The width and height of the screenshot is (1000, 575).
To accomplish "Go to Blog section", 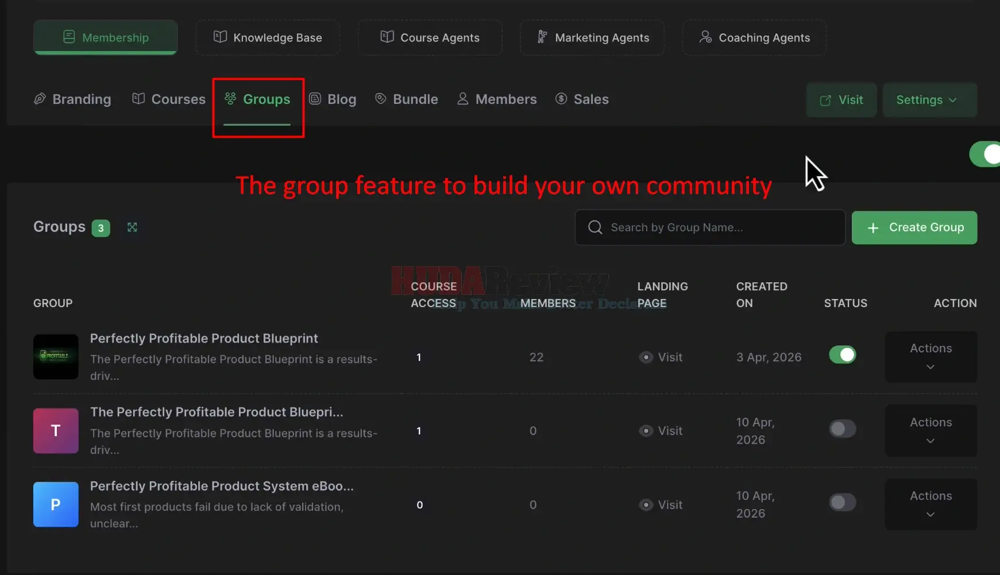I will pyautogui.click(x=333, y=99).
